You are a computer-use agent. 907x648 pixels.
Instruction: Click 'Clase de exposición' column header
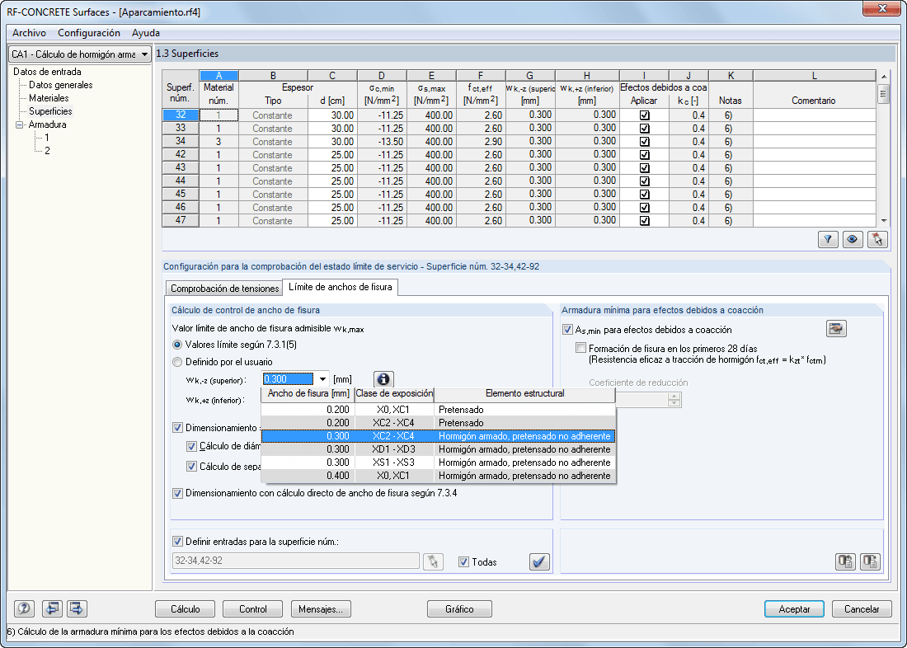(394, 394)
